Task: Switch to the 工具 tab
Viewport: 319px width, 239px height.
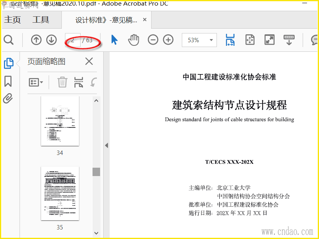Action: pyautogui.click(x=41, y=20)
